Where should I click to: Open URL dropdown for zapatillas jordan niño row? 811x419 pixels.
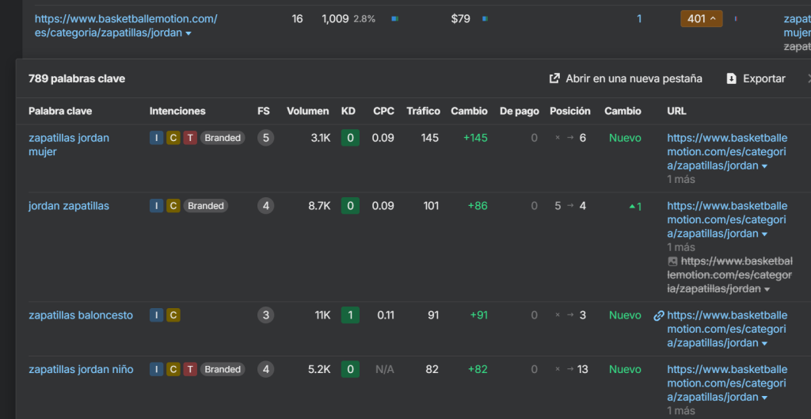(764, 398)
